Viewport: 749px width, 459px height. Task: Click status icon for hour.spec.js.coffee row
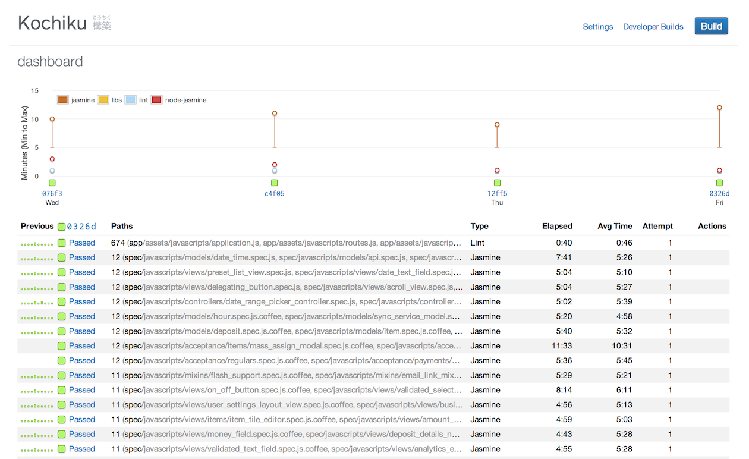(x=61, y=316)
